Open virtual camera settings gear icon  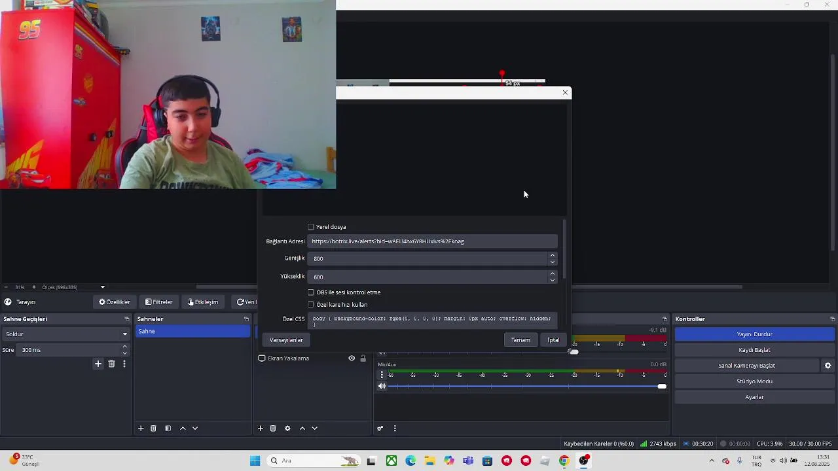pos(828,366)
